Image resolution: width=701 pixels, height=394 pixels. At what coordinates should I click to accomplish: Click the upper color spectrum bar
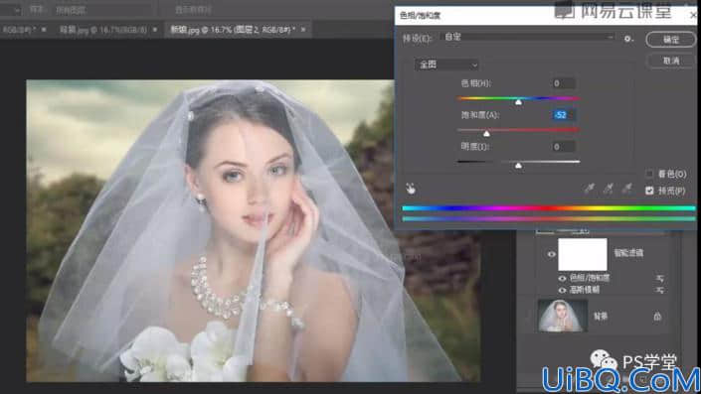pos(549,208)
